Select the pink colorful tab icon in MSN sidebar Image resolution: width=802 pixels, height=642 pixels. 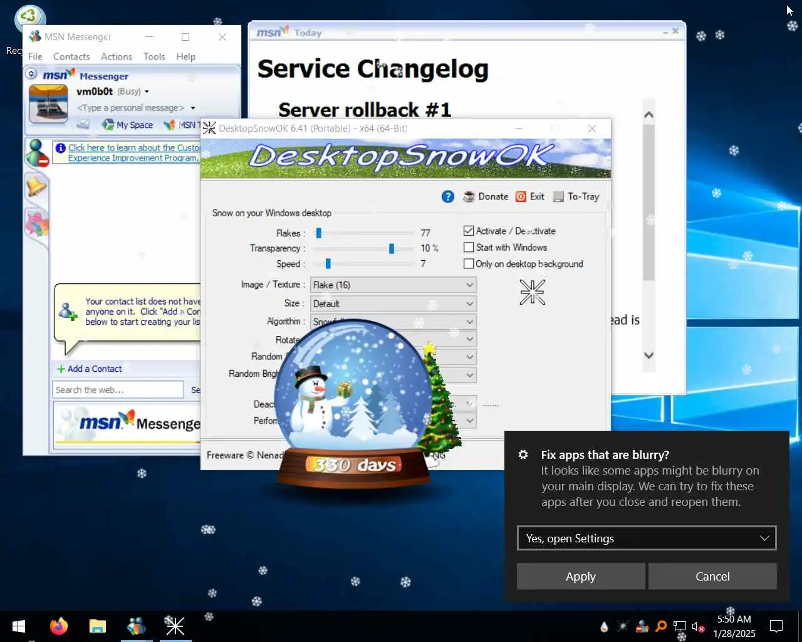click(x=36, y=224)
